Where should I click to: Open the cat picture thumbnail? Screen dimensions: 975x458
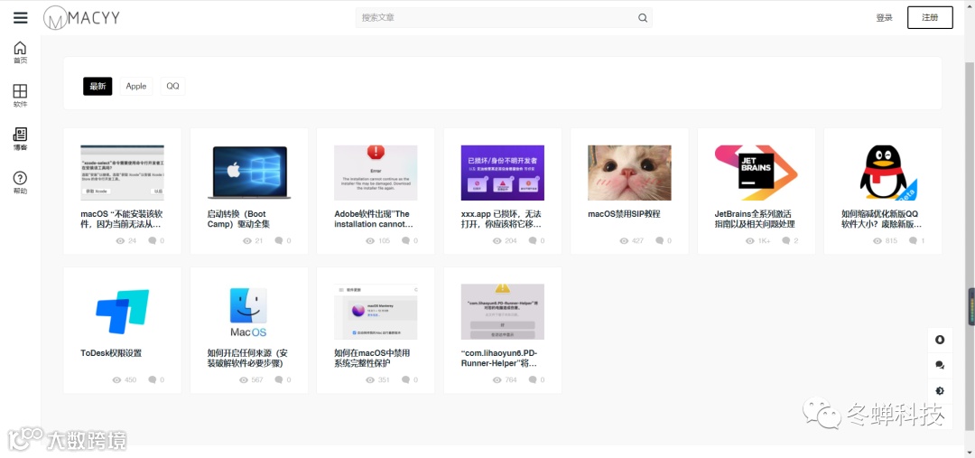pyautogui.click(x=629, y=173)
